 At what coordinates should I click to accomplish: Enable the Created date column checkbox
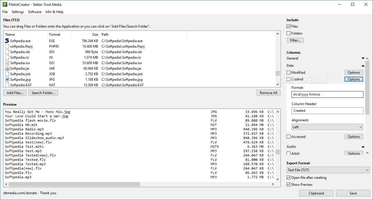289,79
